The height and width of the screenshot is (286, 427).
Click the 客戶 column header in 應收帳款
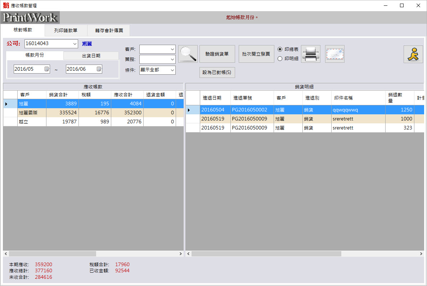point(32,95)
